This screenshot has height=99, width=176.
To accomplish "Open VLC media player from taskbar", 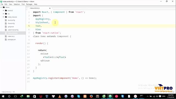I will coord(60,96).
